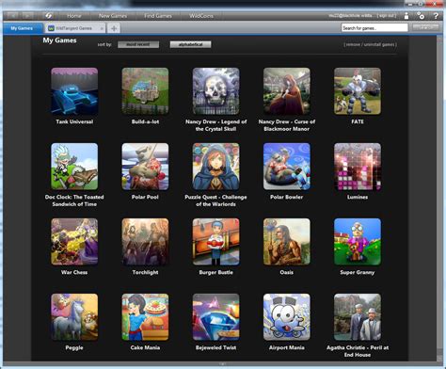Open the settings gears icon

[421, 16]
